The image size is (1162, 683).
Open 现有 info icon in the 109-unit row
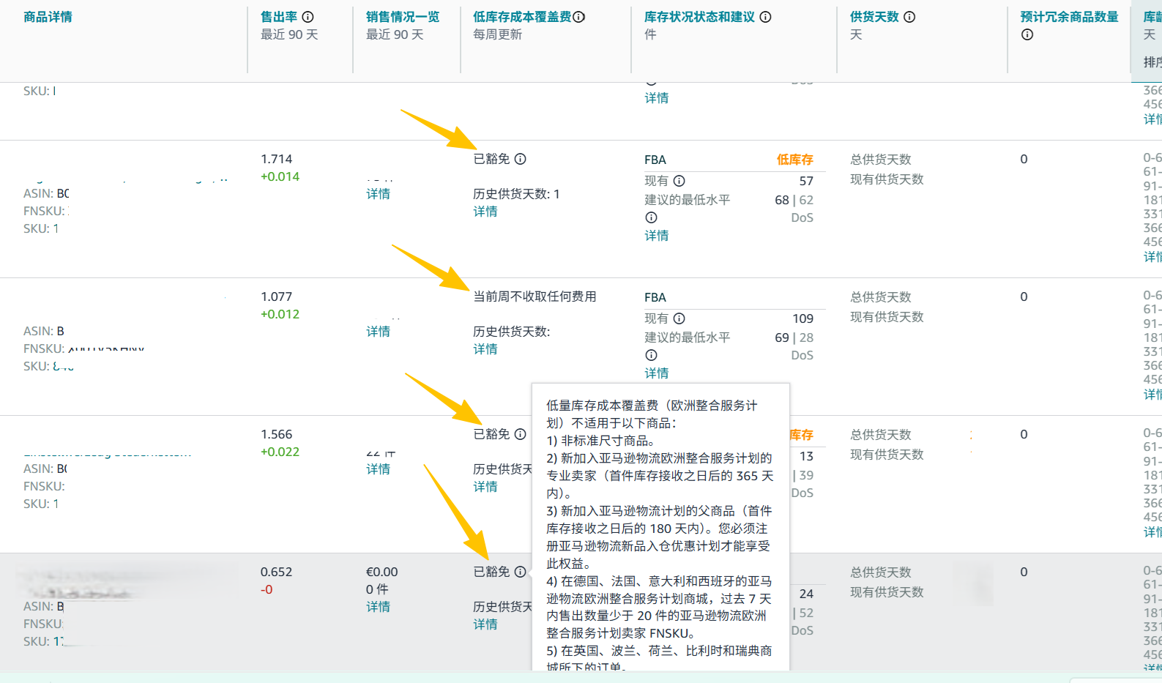coord(679,318)
